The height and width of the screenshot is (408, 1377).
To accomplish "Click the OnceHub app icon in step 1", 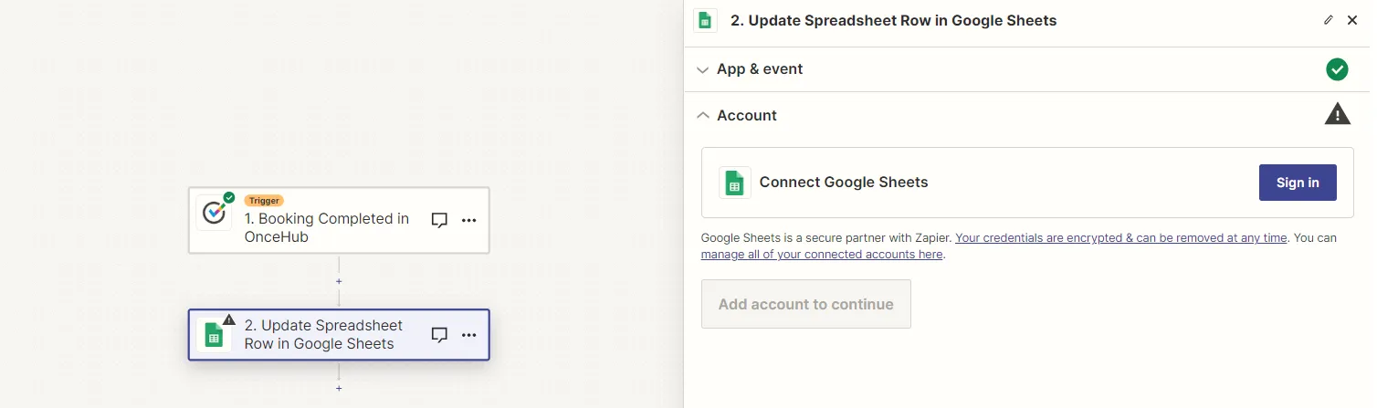I will [214, 213].
